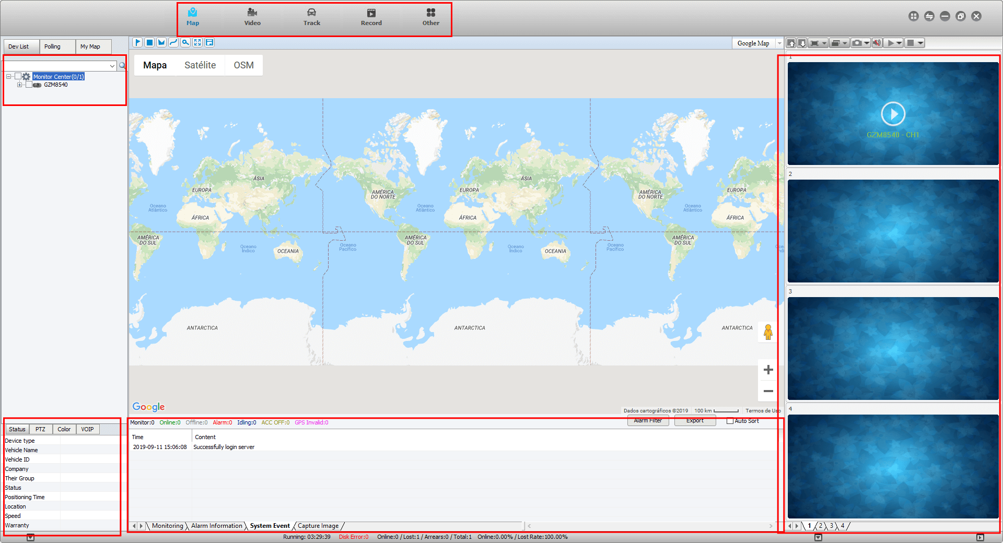Click the magnifier search icon beside device field
This screenshot has height=543, width=1003.
(122, 66)
